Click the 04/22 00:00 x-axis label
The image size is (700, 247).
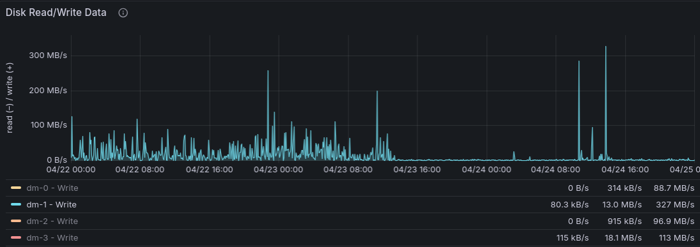pos(71,169)
